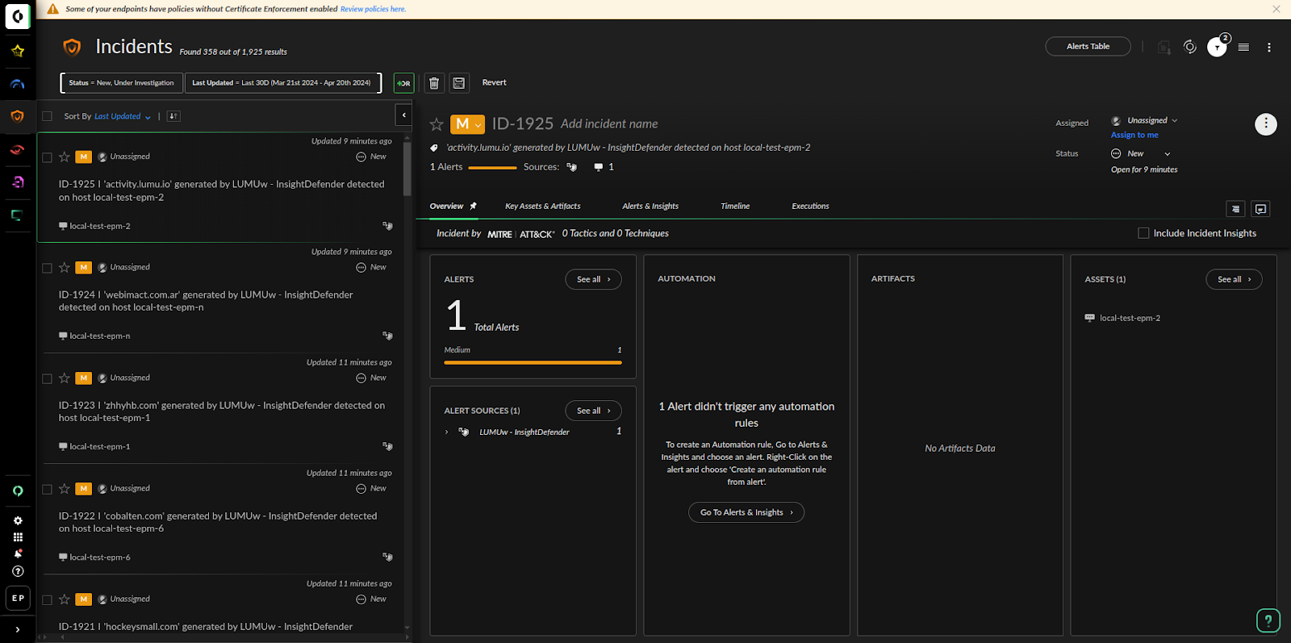Switch to the Timeline tab
This screenshot has width=1291, height=643.
734,207
